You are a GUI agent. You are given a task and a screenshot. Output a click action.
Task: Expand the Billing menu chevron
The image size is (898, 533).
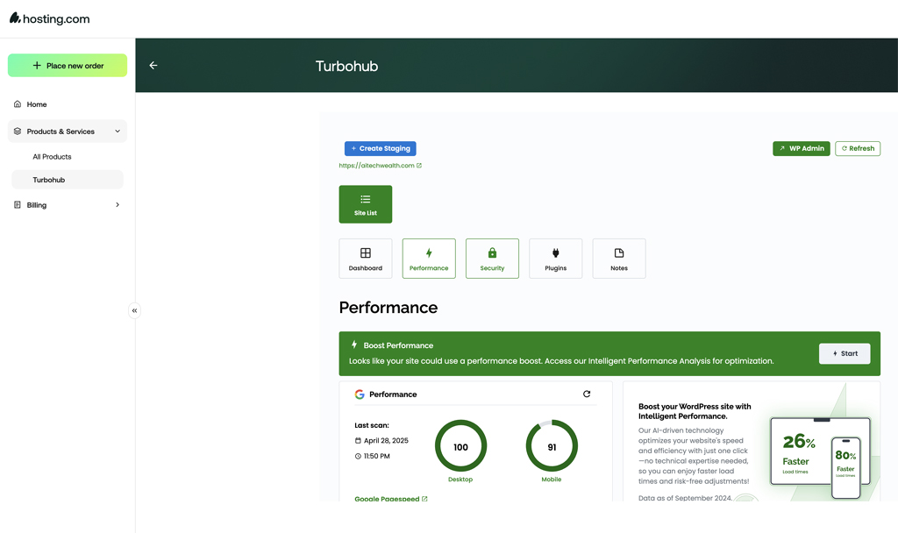tap(118, 205)
